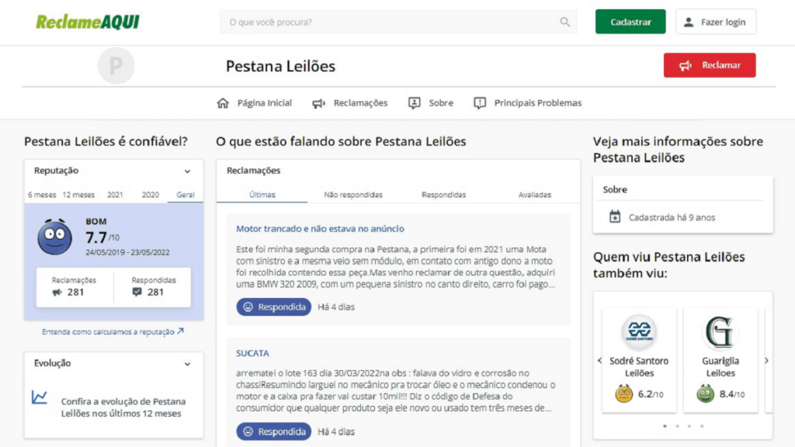Click the Sodré Santoro Leilões logo
Image resolution: width=795 pixels, height=447 pixels.
click(x=639, y=333)
